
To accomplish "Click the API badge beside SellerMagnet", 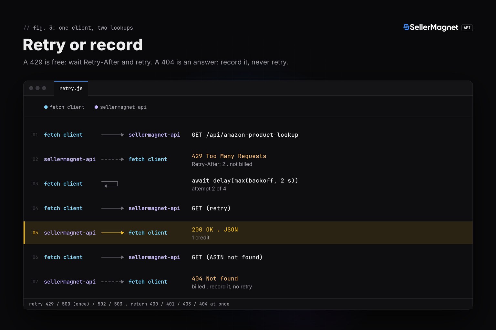I will click(467, 28).
